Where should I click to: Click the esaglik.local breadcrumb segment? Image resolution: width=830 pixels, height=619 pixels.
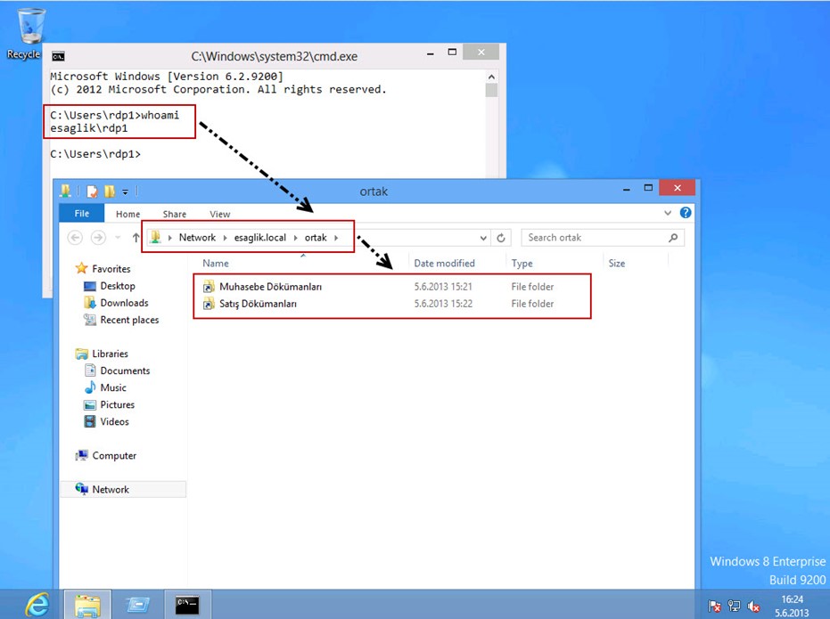point(260,238)
